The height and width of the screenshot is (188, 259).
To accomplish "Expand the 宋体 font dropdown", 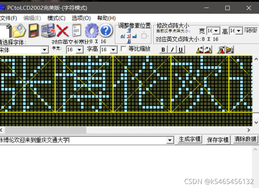I will click(x=44, y=50).
